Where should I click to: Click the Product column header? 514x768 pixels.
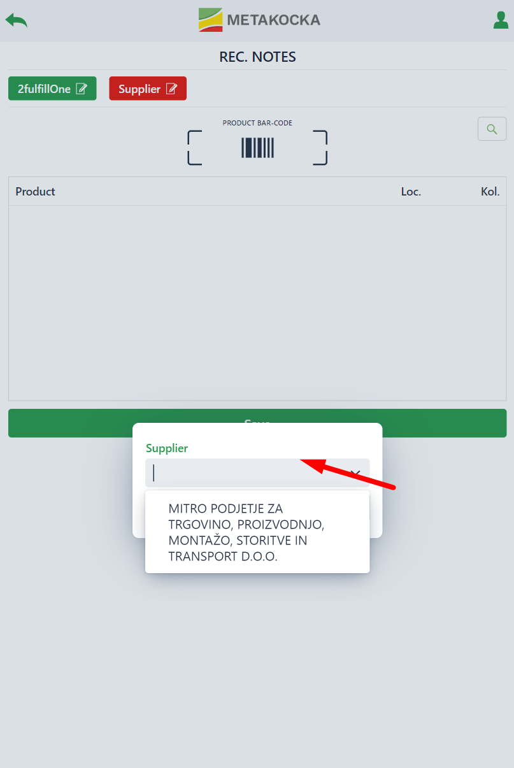point(36,192)
